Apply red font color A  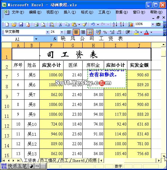(x=146, y=32)
